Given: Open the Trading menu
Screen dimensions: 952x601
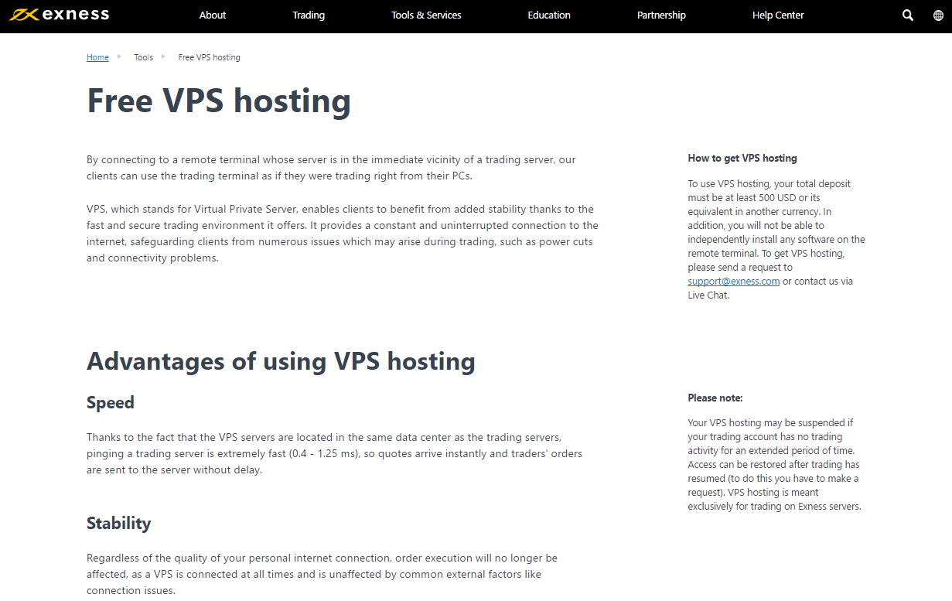Looking at the screenshot, I should pos(309,15).
